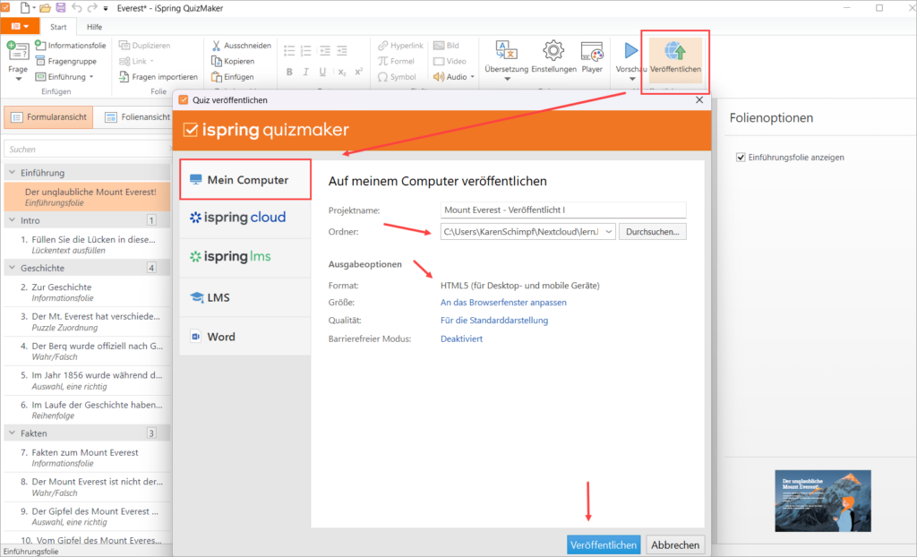
Task: Click the Mount Everest slide thumbnail
Action: coord(822,501)
